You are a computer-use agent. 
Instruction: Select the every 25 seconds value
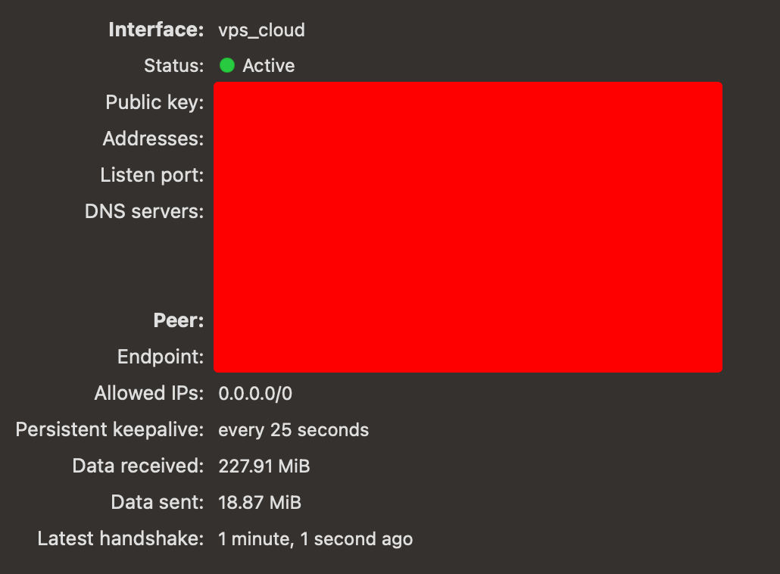[294, 430]
